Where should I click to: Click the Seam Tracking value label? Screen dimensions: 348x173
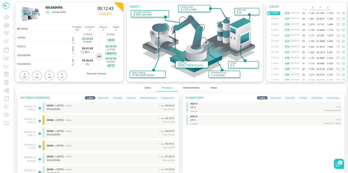(148, 74)
